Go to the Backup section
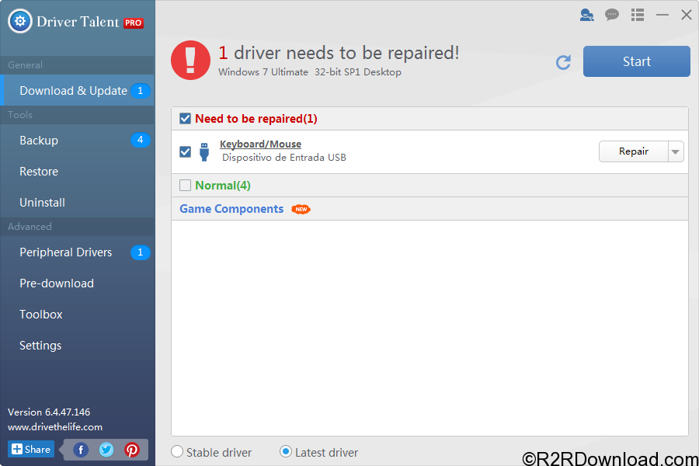The width and height of the screenshot is (699, 466). click(78, 140)
